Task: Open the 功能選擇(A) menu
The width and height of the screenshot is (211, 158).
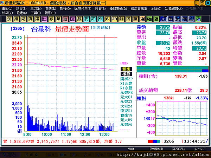Action: click(x=174, y=9)
